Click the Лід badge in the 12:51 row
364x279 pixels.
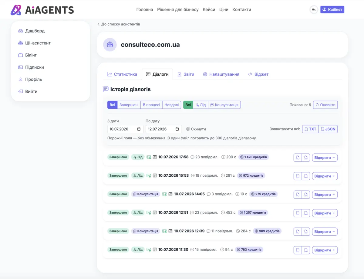point(138,213)
